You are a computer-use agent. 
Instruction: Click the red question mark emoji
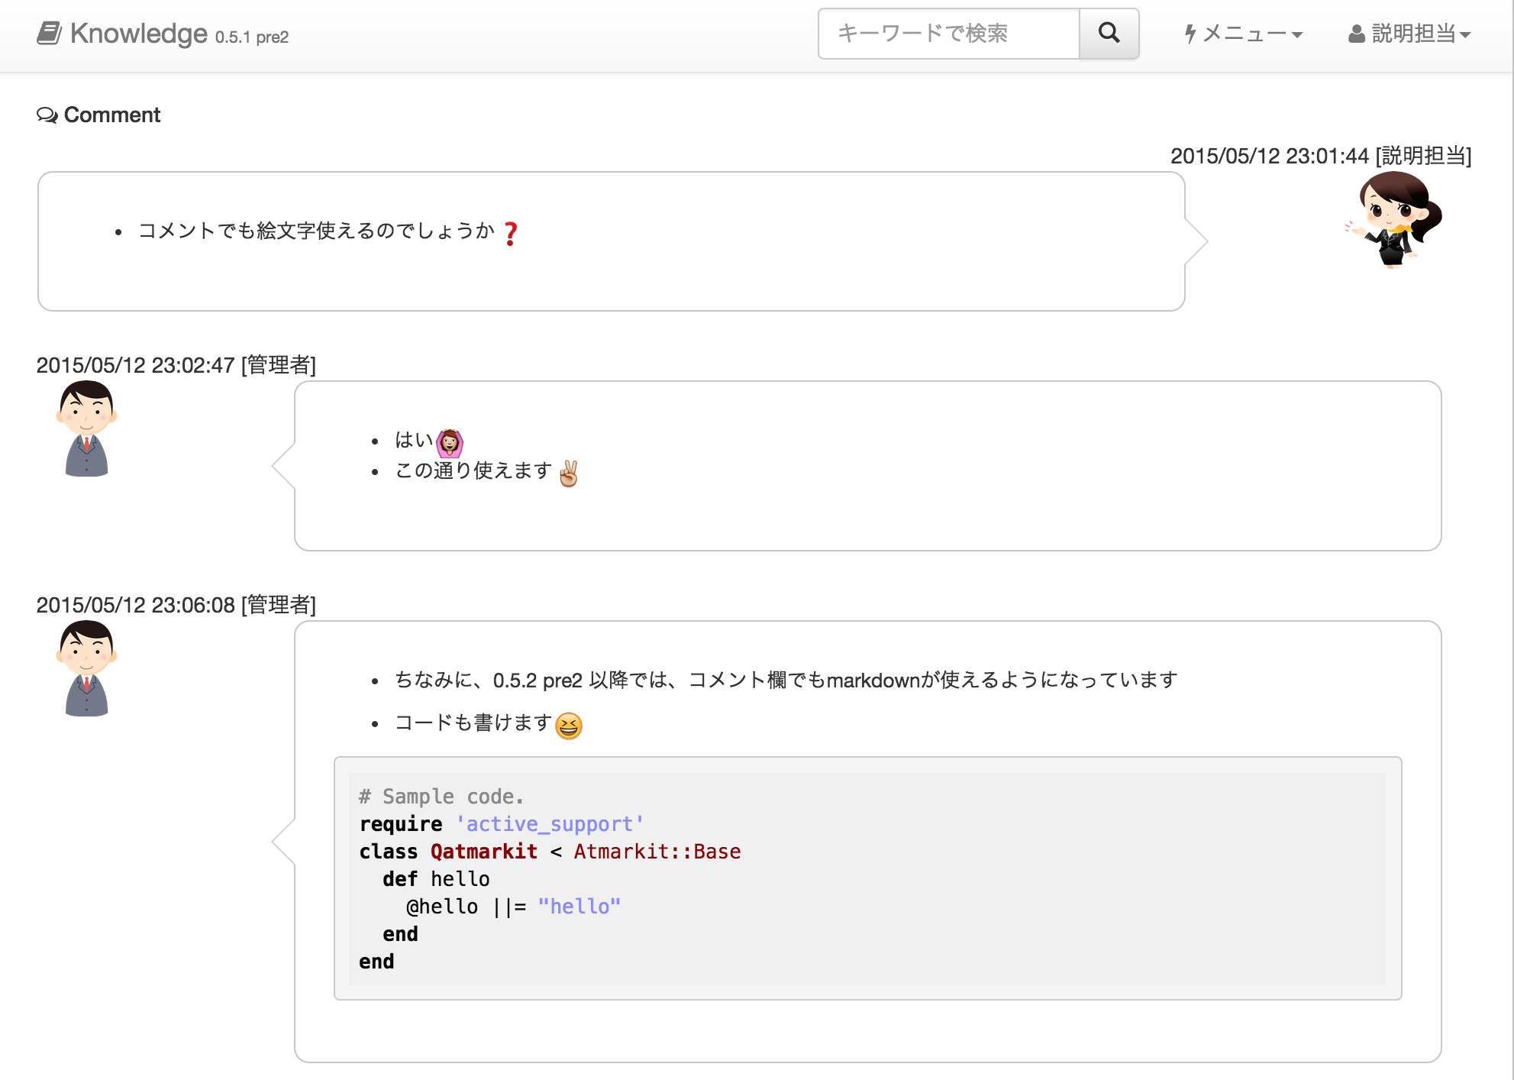(x=511, y=233)
